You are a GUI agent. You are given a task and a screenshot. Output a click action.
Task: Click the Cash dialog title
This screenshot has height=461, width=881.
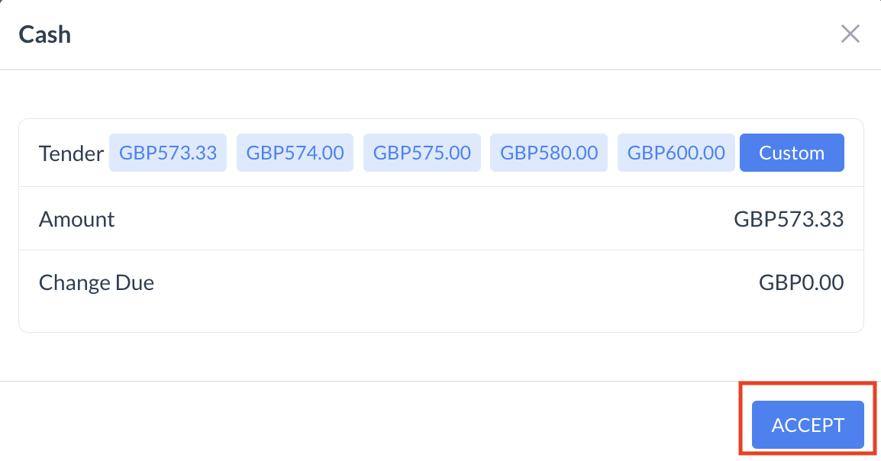(x=44, y=34)
